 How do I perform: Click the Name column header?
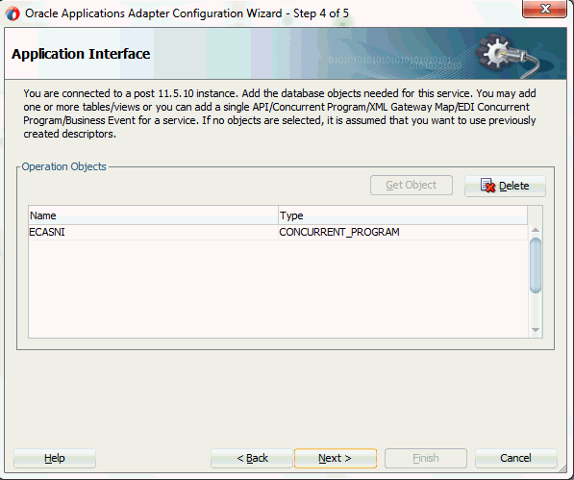coord(154,215)
